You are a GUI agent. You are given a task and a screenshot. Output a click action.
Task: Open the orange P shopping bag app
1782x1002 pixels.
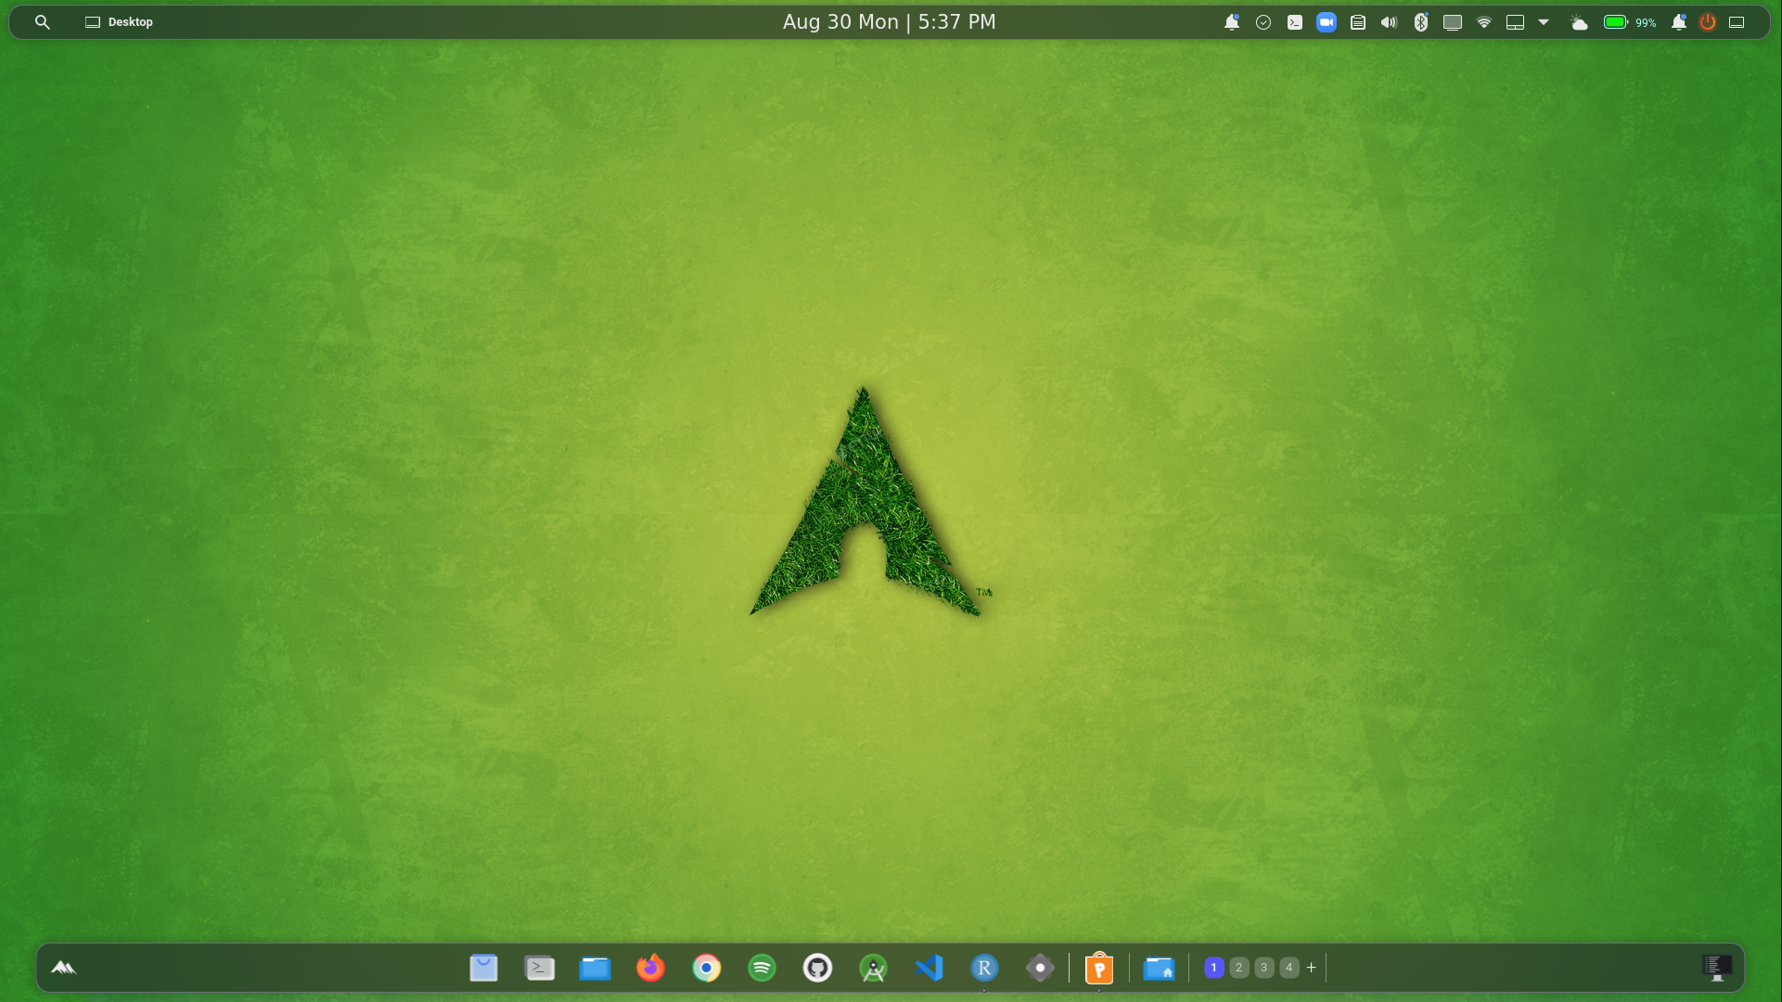click(1099, 968)
